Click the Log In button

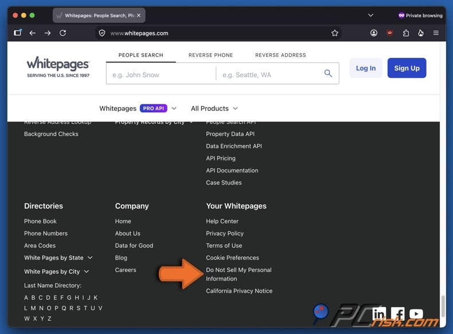[366, 68]
